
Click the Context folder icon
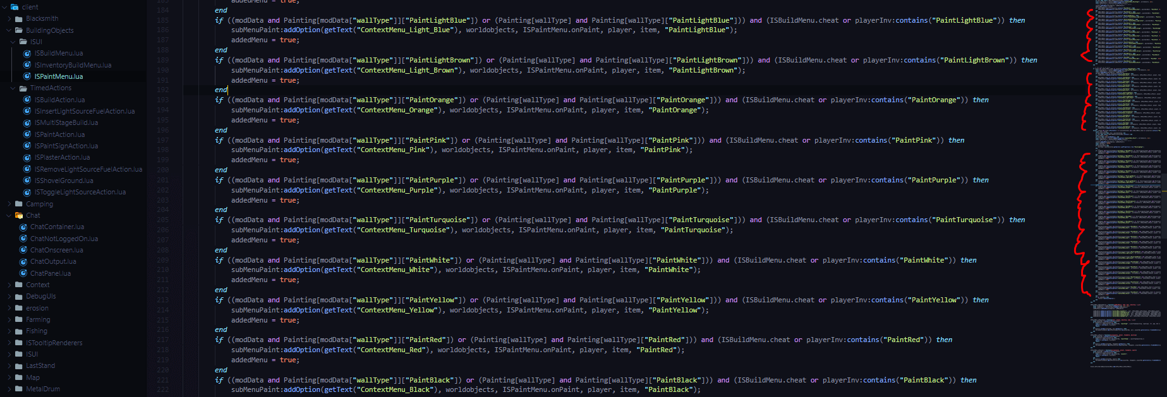pyautogui.click(x=19, y=285)
